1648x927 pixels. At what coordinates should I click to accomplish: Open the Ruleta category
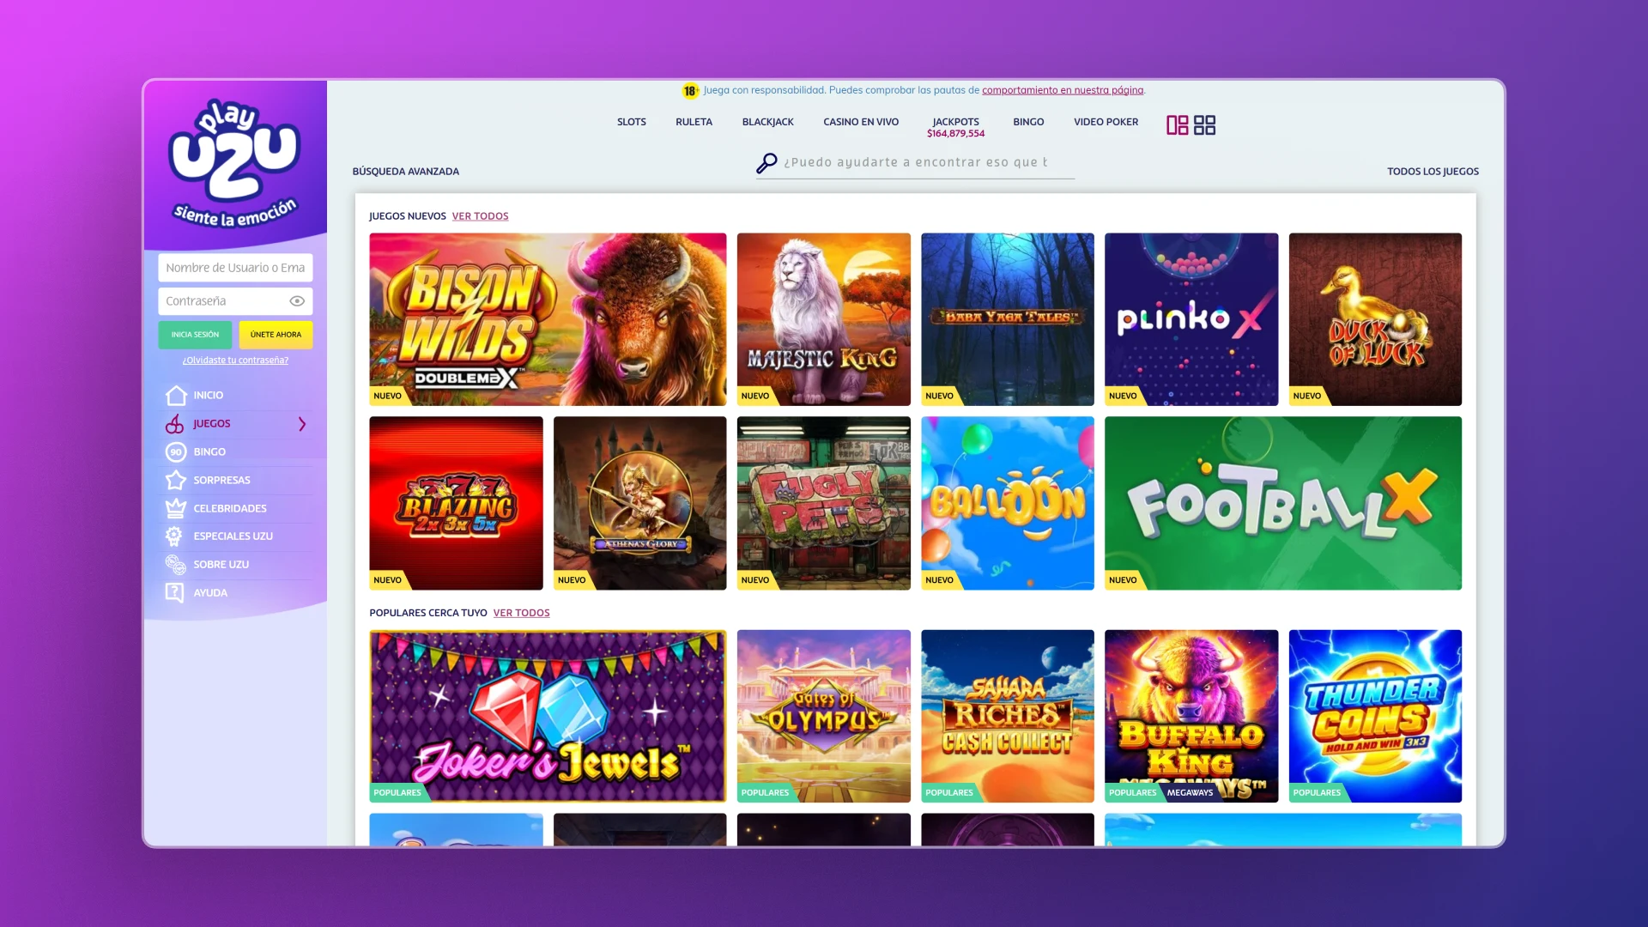click(x=694, y=122)
